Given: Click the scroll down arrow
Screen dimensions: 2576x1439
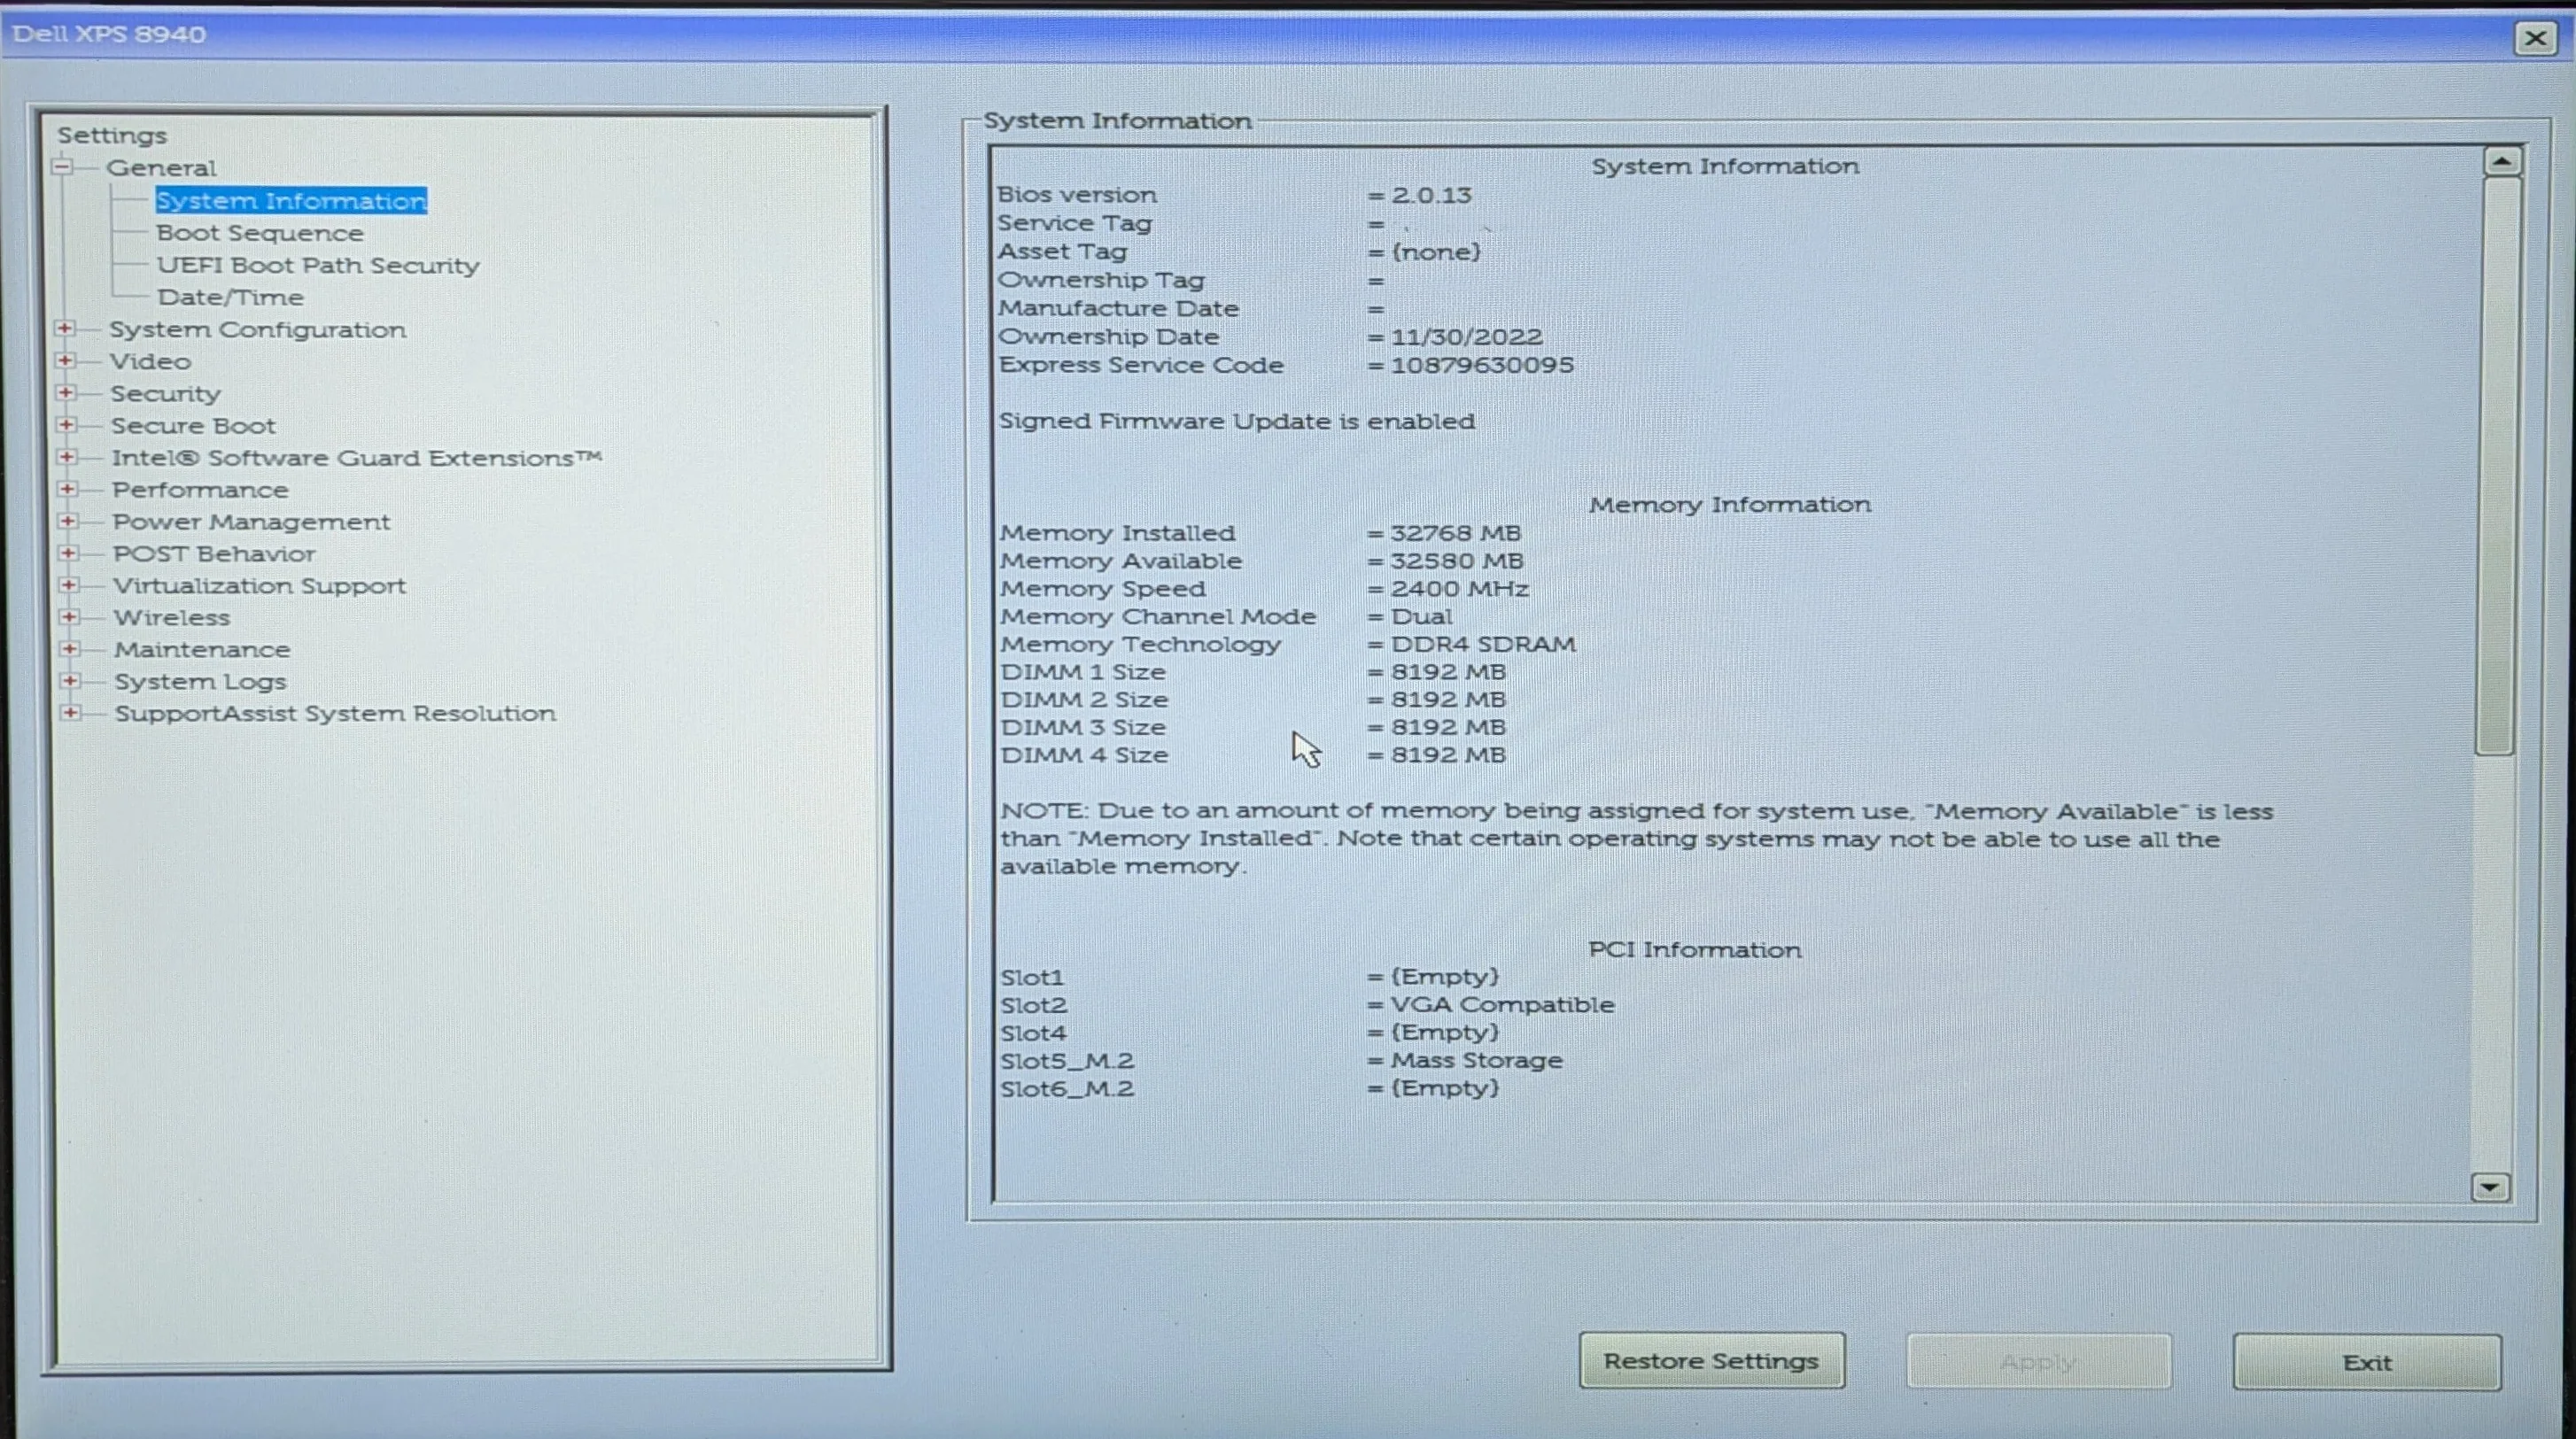Looking at the screenshot, I should click(2490, 1187).
